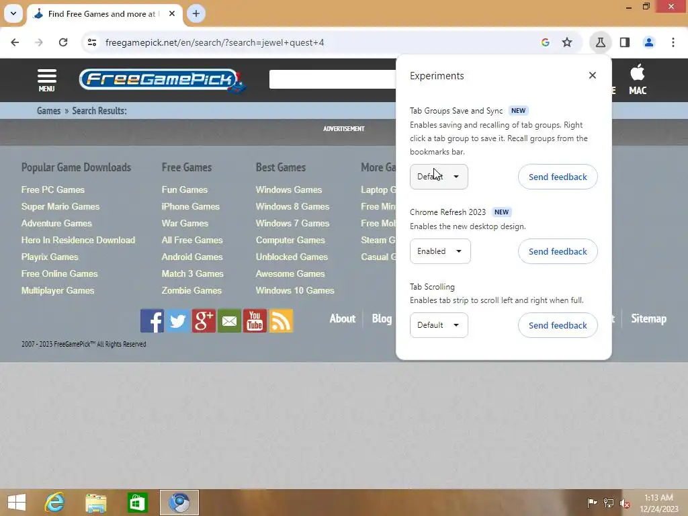Open Windows 10 Games link

(295, 290)
